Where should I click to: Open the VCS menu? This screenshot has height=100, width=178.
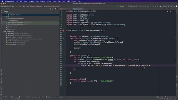click(x=68, y=1)
